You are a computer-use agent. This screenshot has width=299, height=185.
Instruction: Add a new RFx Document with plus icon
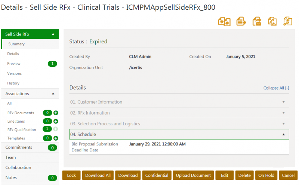coord(56,113)
